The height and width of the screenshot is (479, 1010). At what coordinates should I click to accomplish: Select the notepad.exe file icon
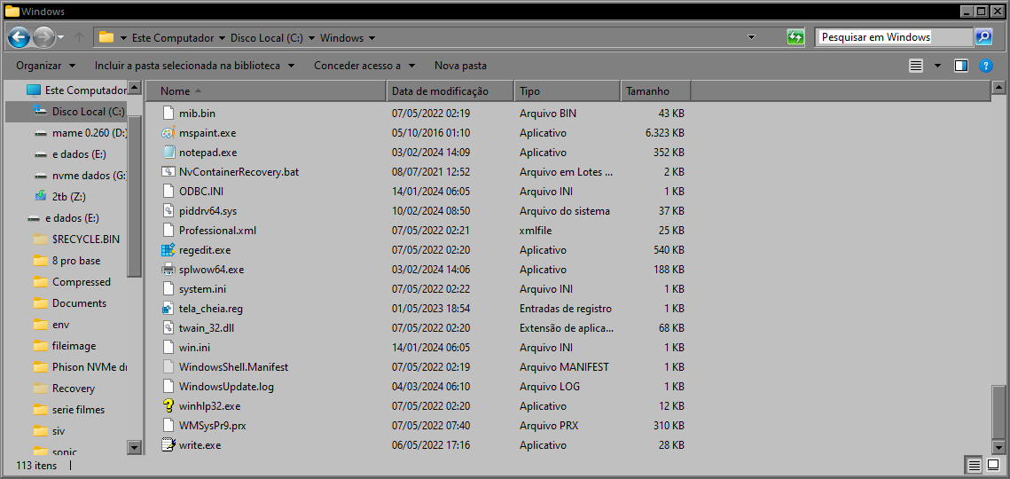tap(168, 153)
